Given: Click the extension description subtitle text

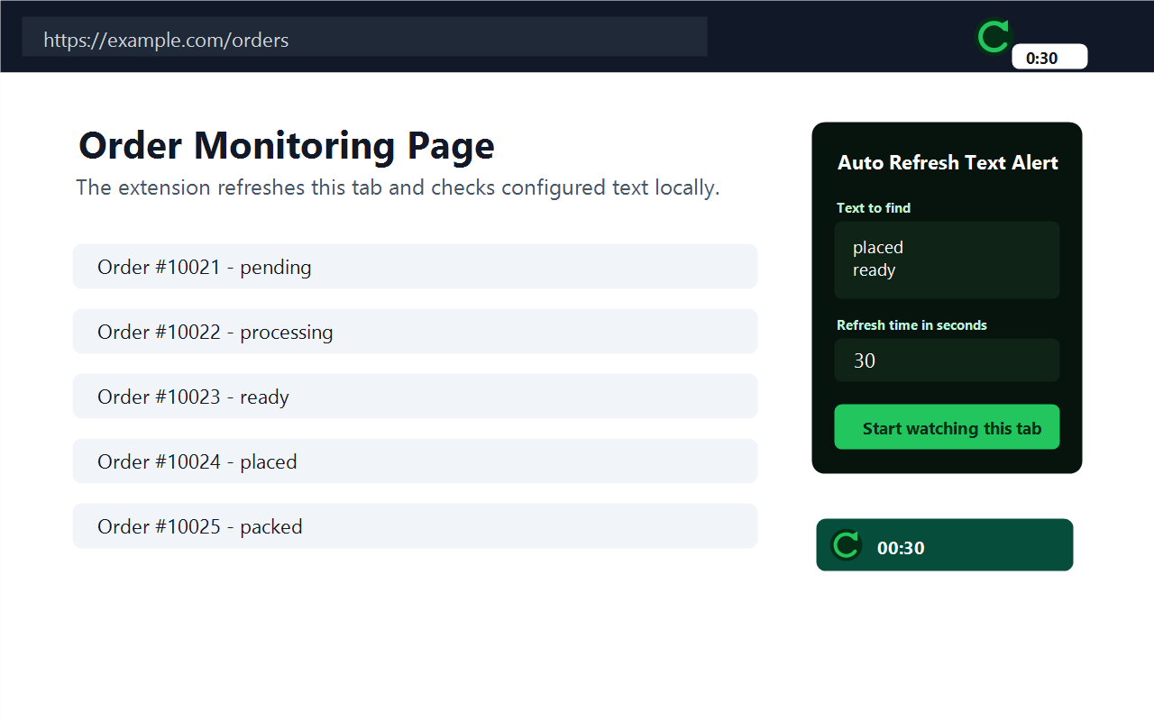Looking at the screenshot, I should click(x=398, y=187).
